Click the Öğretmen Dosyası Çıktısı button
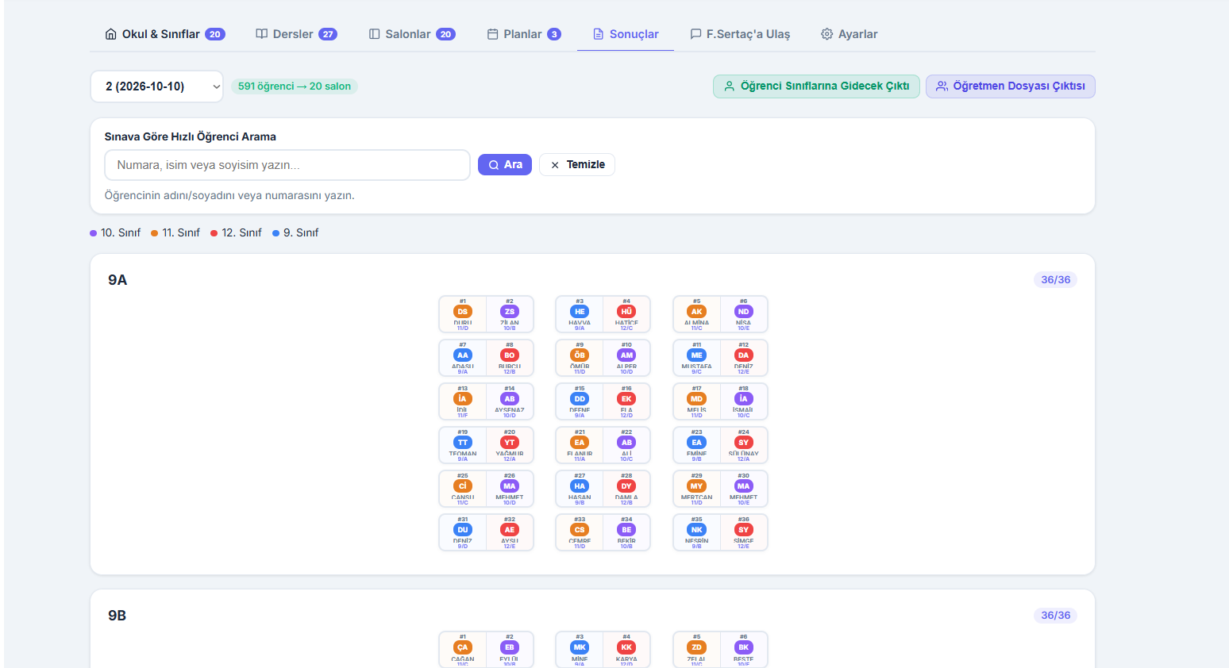The image size is (1229, 668). pyautogui.click(x=1010, y=86)
